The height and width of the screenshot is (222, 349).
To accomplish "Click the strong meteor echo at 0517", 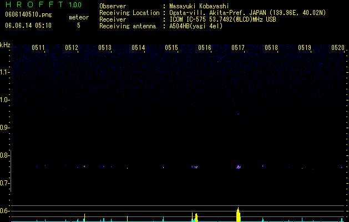I will pyautogui.click(x=239, y=167).
